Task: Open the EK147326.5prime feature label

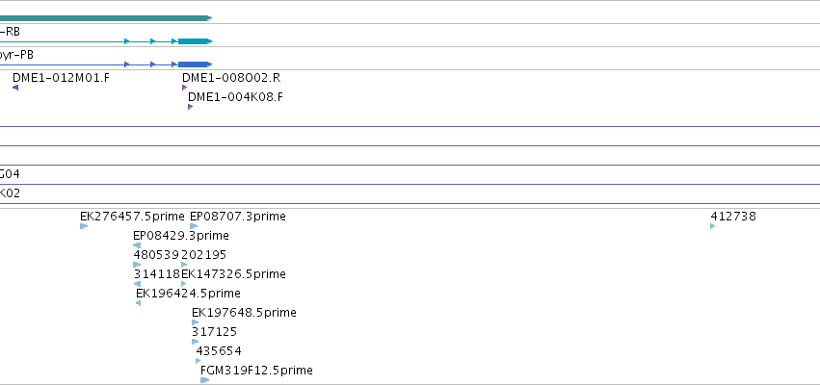Action: (x=233, y=274)
